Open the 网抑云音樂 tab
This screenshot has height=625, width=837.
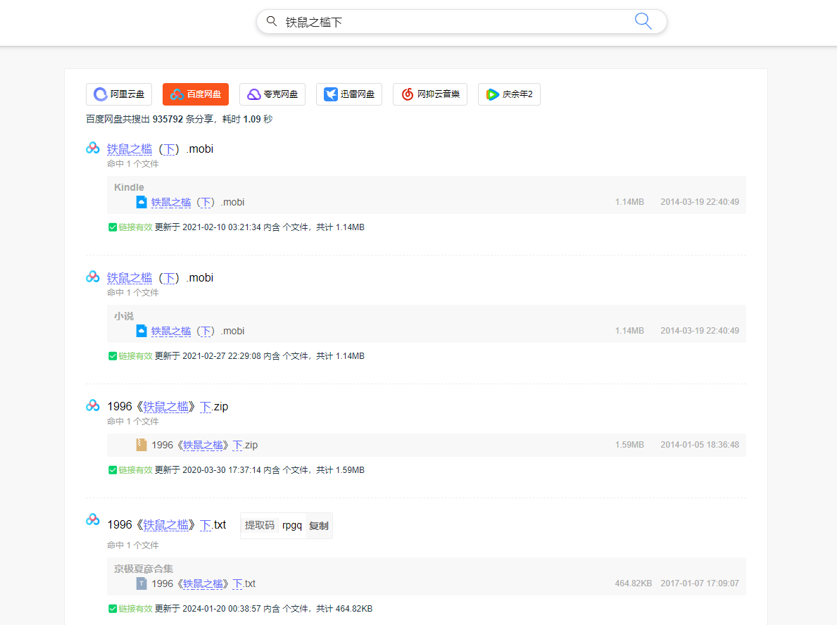pyautogui.click(x=430, y=94)
